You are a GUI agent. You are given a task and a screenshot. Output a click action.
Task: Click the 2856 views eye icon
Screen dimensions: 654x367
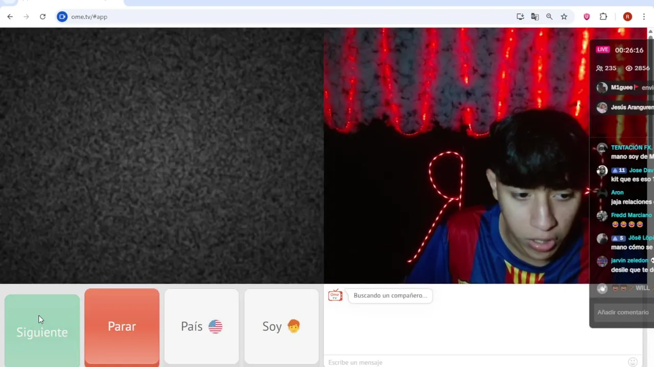click(629, 68)
